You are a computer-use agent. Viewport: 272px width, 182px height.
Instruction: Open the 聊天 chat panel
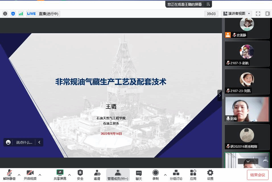139,175
